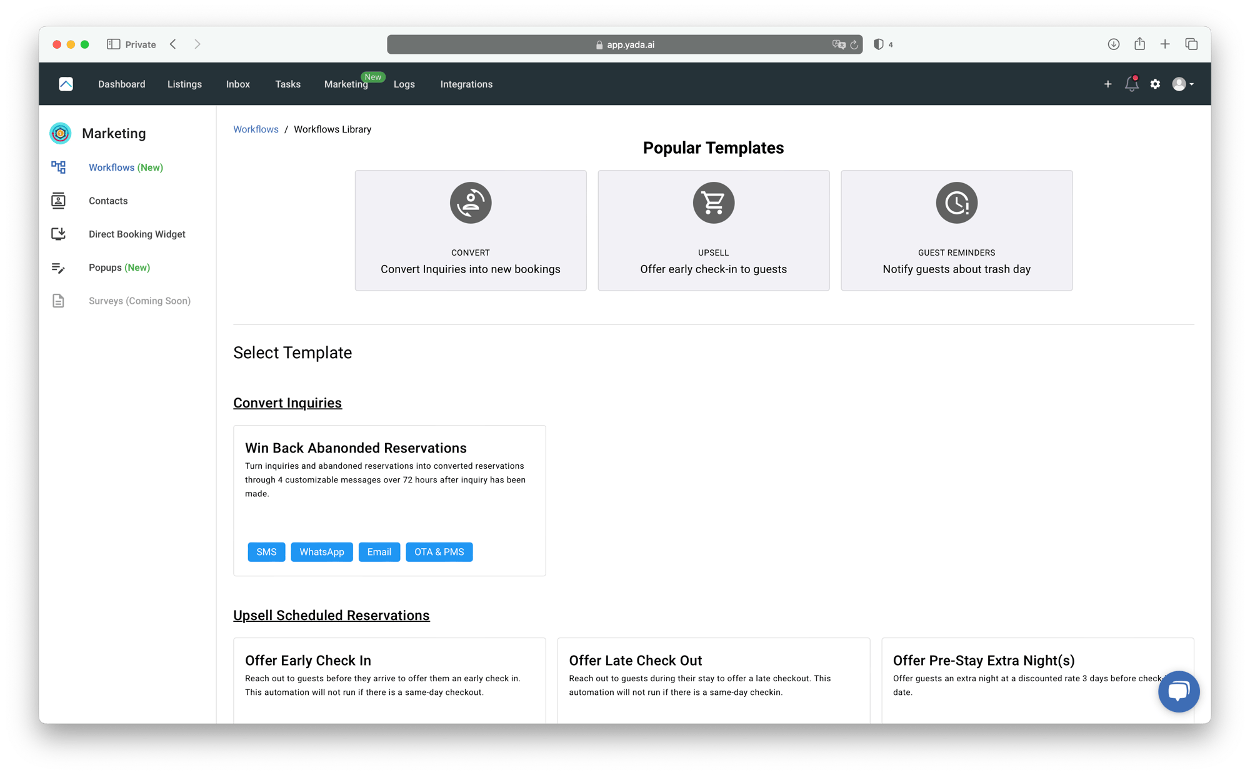
Task: Click the WhatsApp channel button
Action: [321, 551]
